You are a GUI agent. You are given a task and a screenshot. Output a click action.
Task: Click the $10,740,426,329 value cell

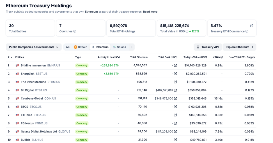pos(195,65)
